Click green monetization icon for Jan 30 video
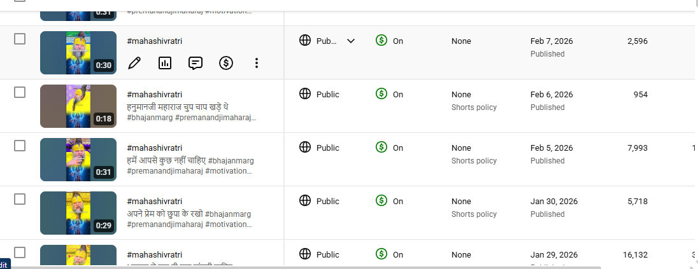 pos(381,201)
